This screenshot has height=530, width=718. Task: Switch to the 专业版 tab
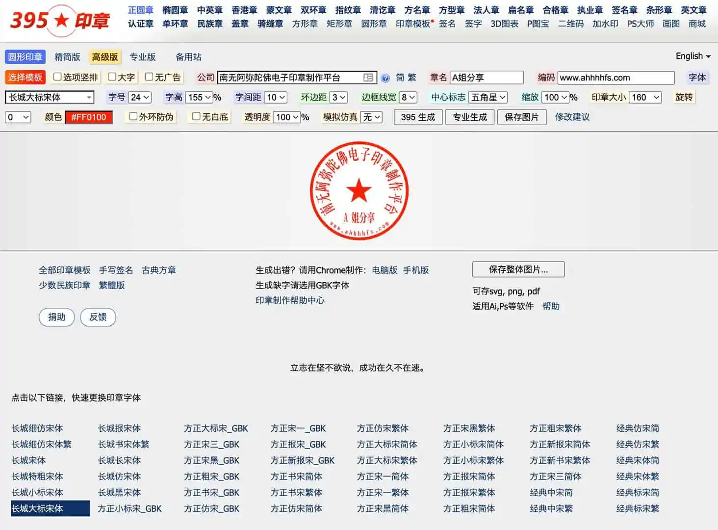(x=142, y=56)
